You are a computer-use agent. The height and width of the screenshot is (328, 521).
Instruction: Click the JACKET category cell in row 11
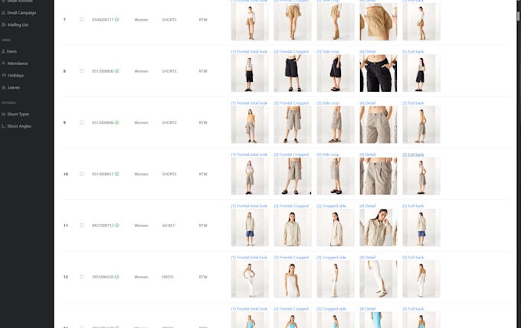pyautogui.click(x=168, y=226)
